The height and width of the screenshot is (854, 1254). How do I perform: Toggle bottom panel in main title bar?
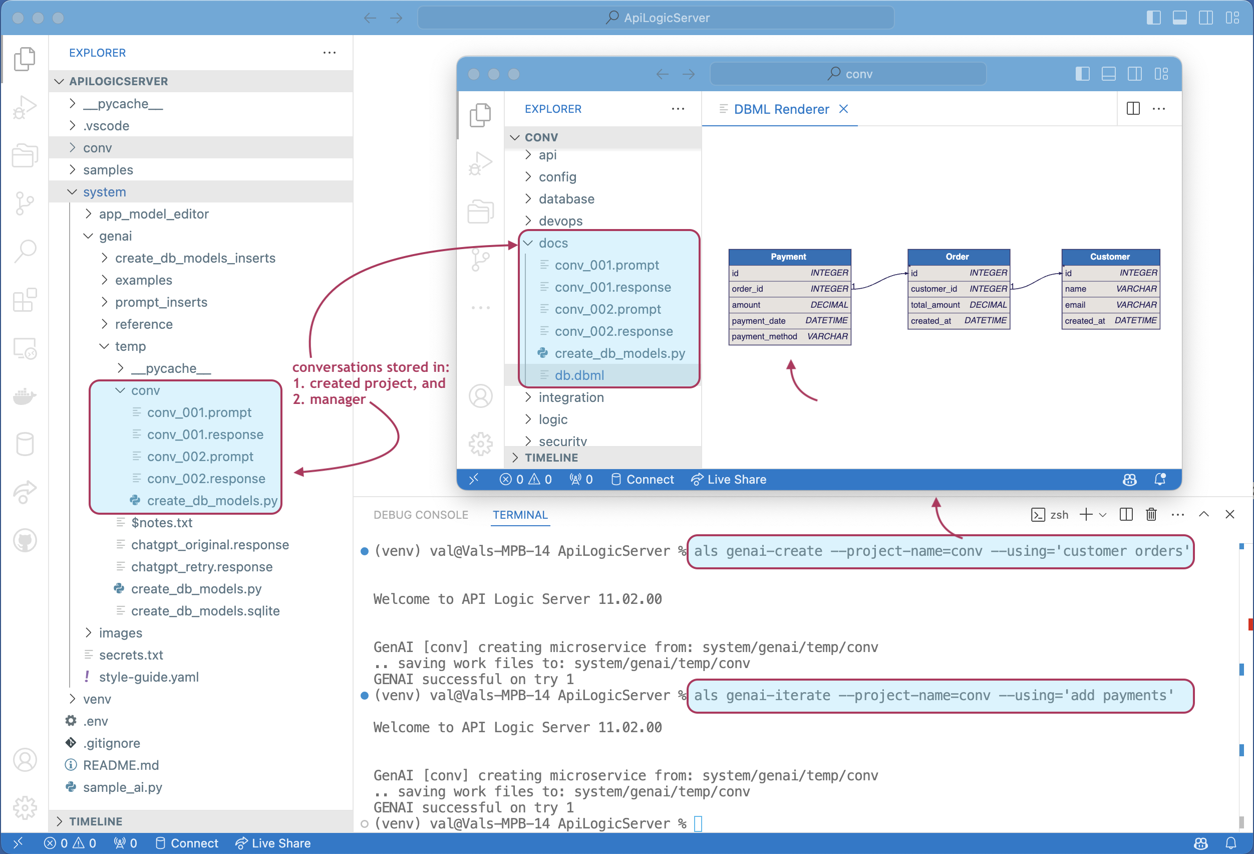1179,18
